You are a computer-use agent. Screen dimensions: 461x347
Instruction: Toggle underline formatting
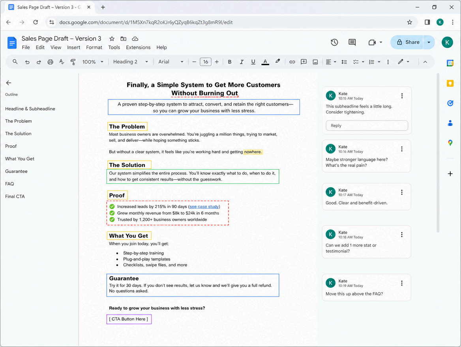pyautogui.click(x=253, y=62)
